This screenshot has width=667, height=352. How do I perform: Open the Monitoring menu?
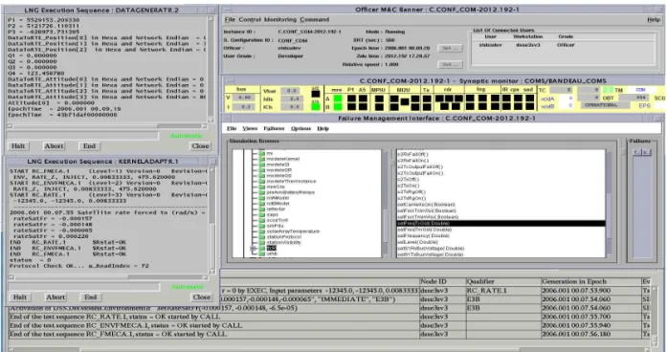(279, 19)
